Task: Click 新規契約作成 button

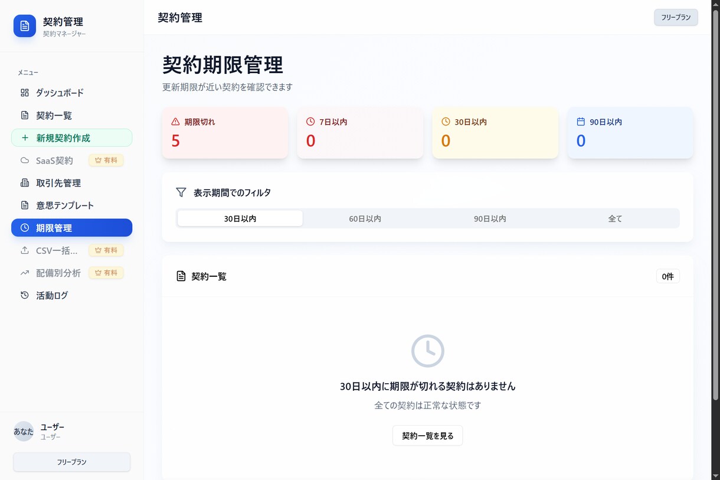Action: tap(71, 138)
